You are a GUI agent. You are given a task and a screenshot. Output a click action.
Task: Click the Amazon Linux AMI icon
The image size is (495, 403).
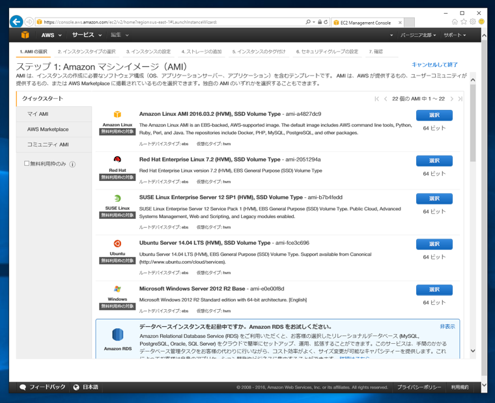pos(117,114)
